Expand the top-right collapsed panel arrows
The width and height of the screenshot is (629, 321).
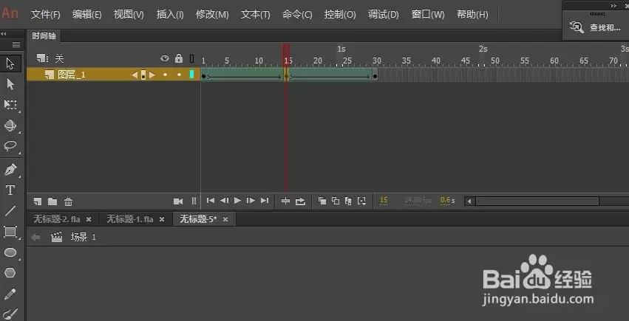click(613, 6)
